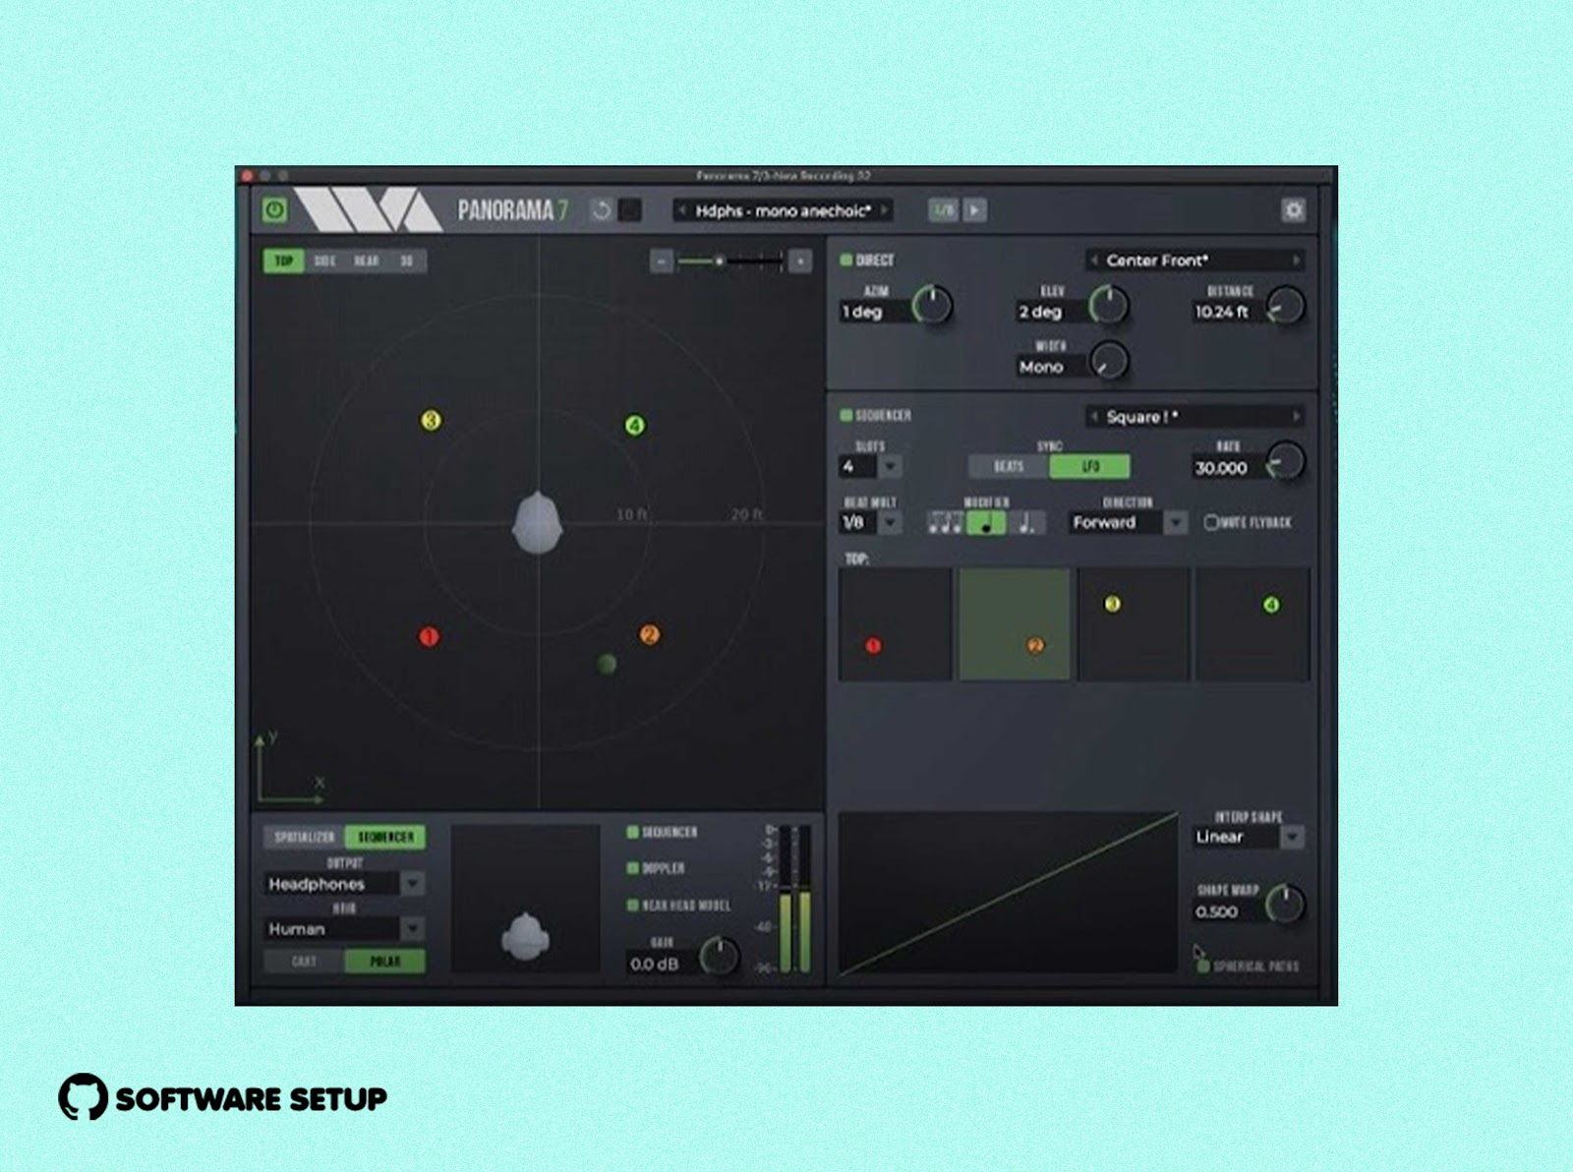The height and width of the screenshot is (1172, 1573).
Task: Click the dark square button beside undo
Action: tap(630, 210)
